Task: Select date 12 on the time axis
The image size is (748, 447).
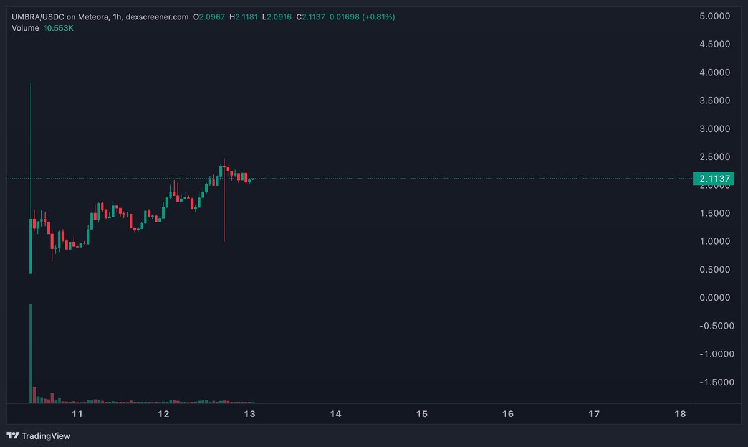Action: tap(163, 414)
